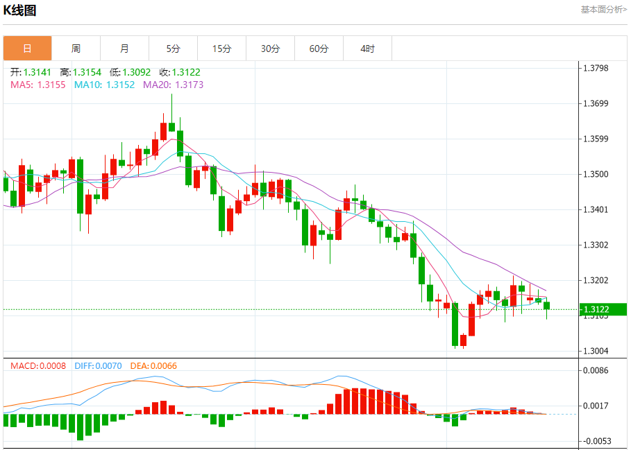Open the 60分 interval tab
This screenshot has height=450, width=631.
319,49
